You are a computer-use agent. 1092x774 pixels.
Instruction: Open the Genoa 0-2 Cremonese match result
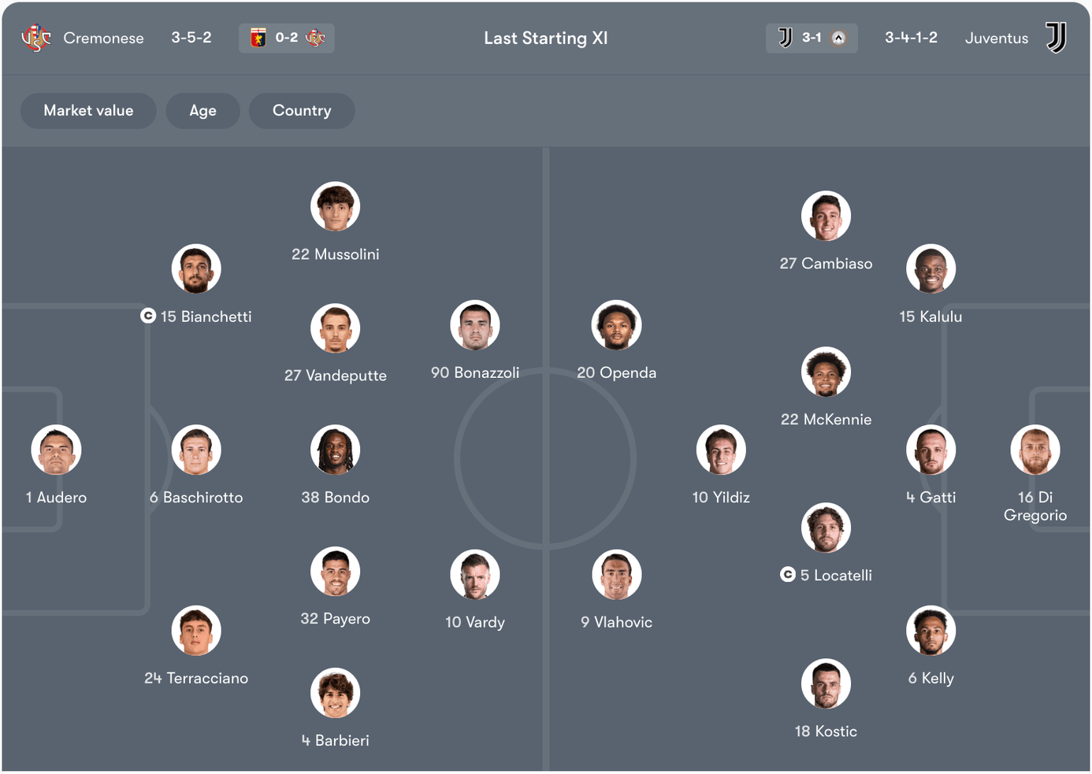coord(287,38)
